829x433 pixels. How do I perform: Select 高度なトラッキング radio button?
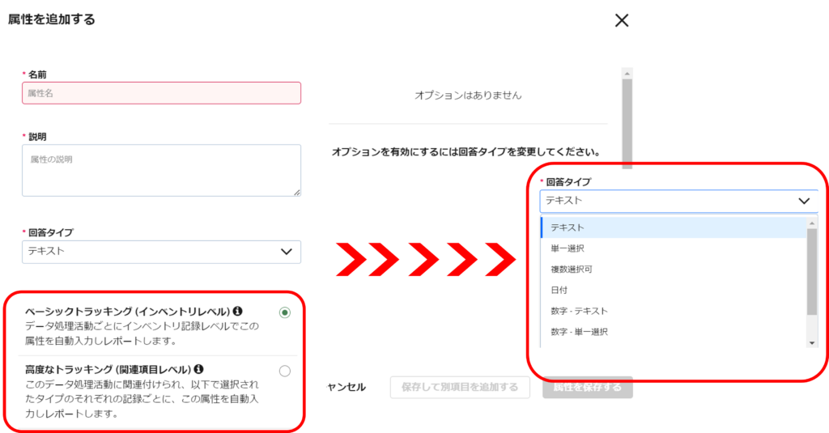[x=285, y=371]
